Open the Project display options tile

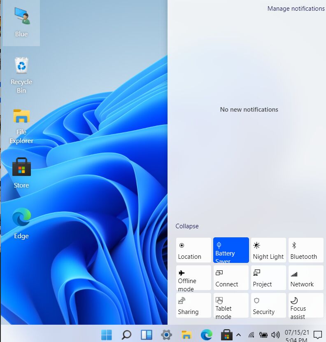268,278
